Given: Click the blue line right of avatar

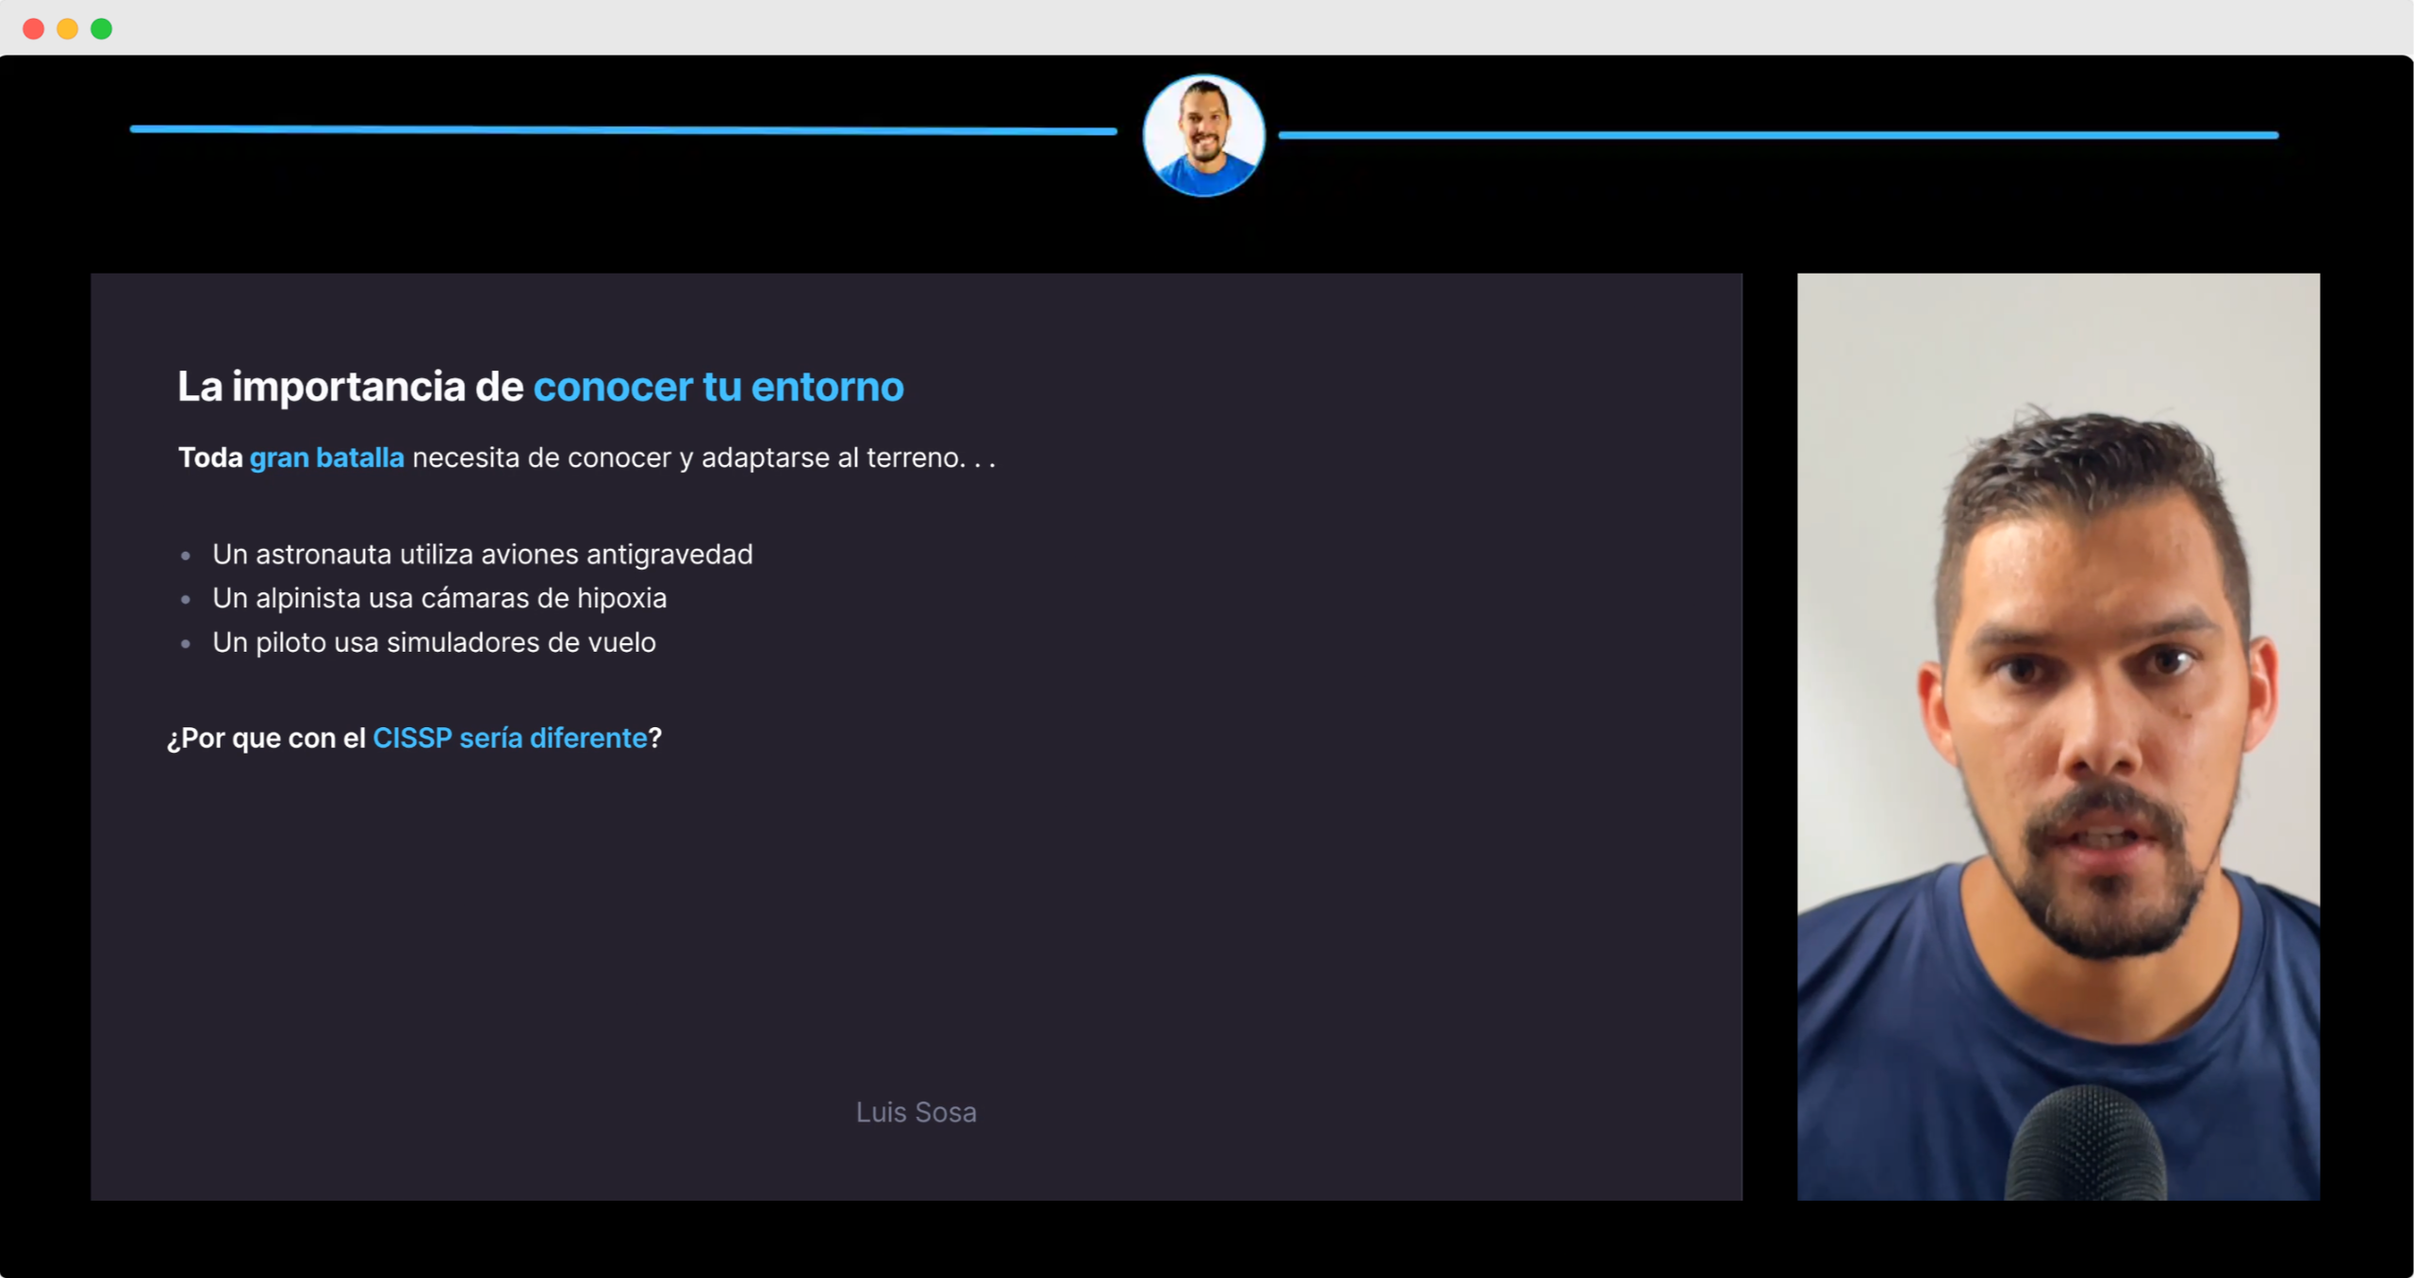Looking at the screenshot, I should click(1777, 136).
